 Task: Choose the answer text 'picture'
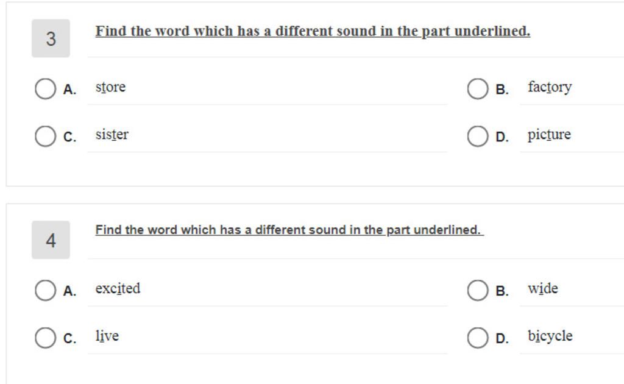pyautogui.click(x=549, y=135)
